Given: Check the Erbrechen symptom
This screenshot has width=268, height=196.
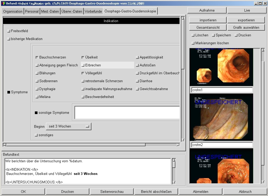Looking at the screenshot, I should (83, 65).
